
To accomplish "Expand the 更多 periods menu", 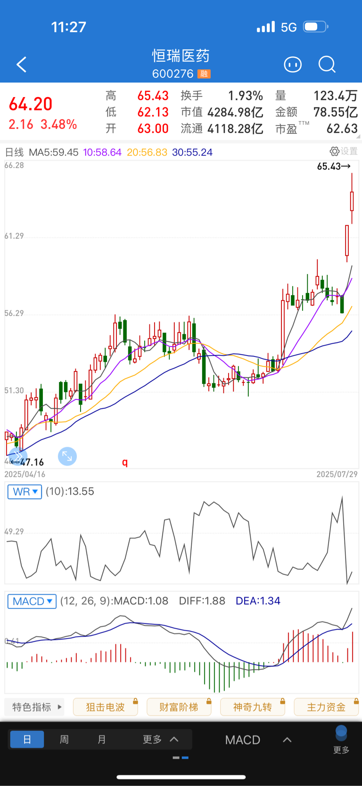I will point(160,739).
